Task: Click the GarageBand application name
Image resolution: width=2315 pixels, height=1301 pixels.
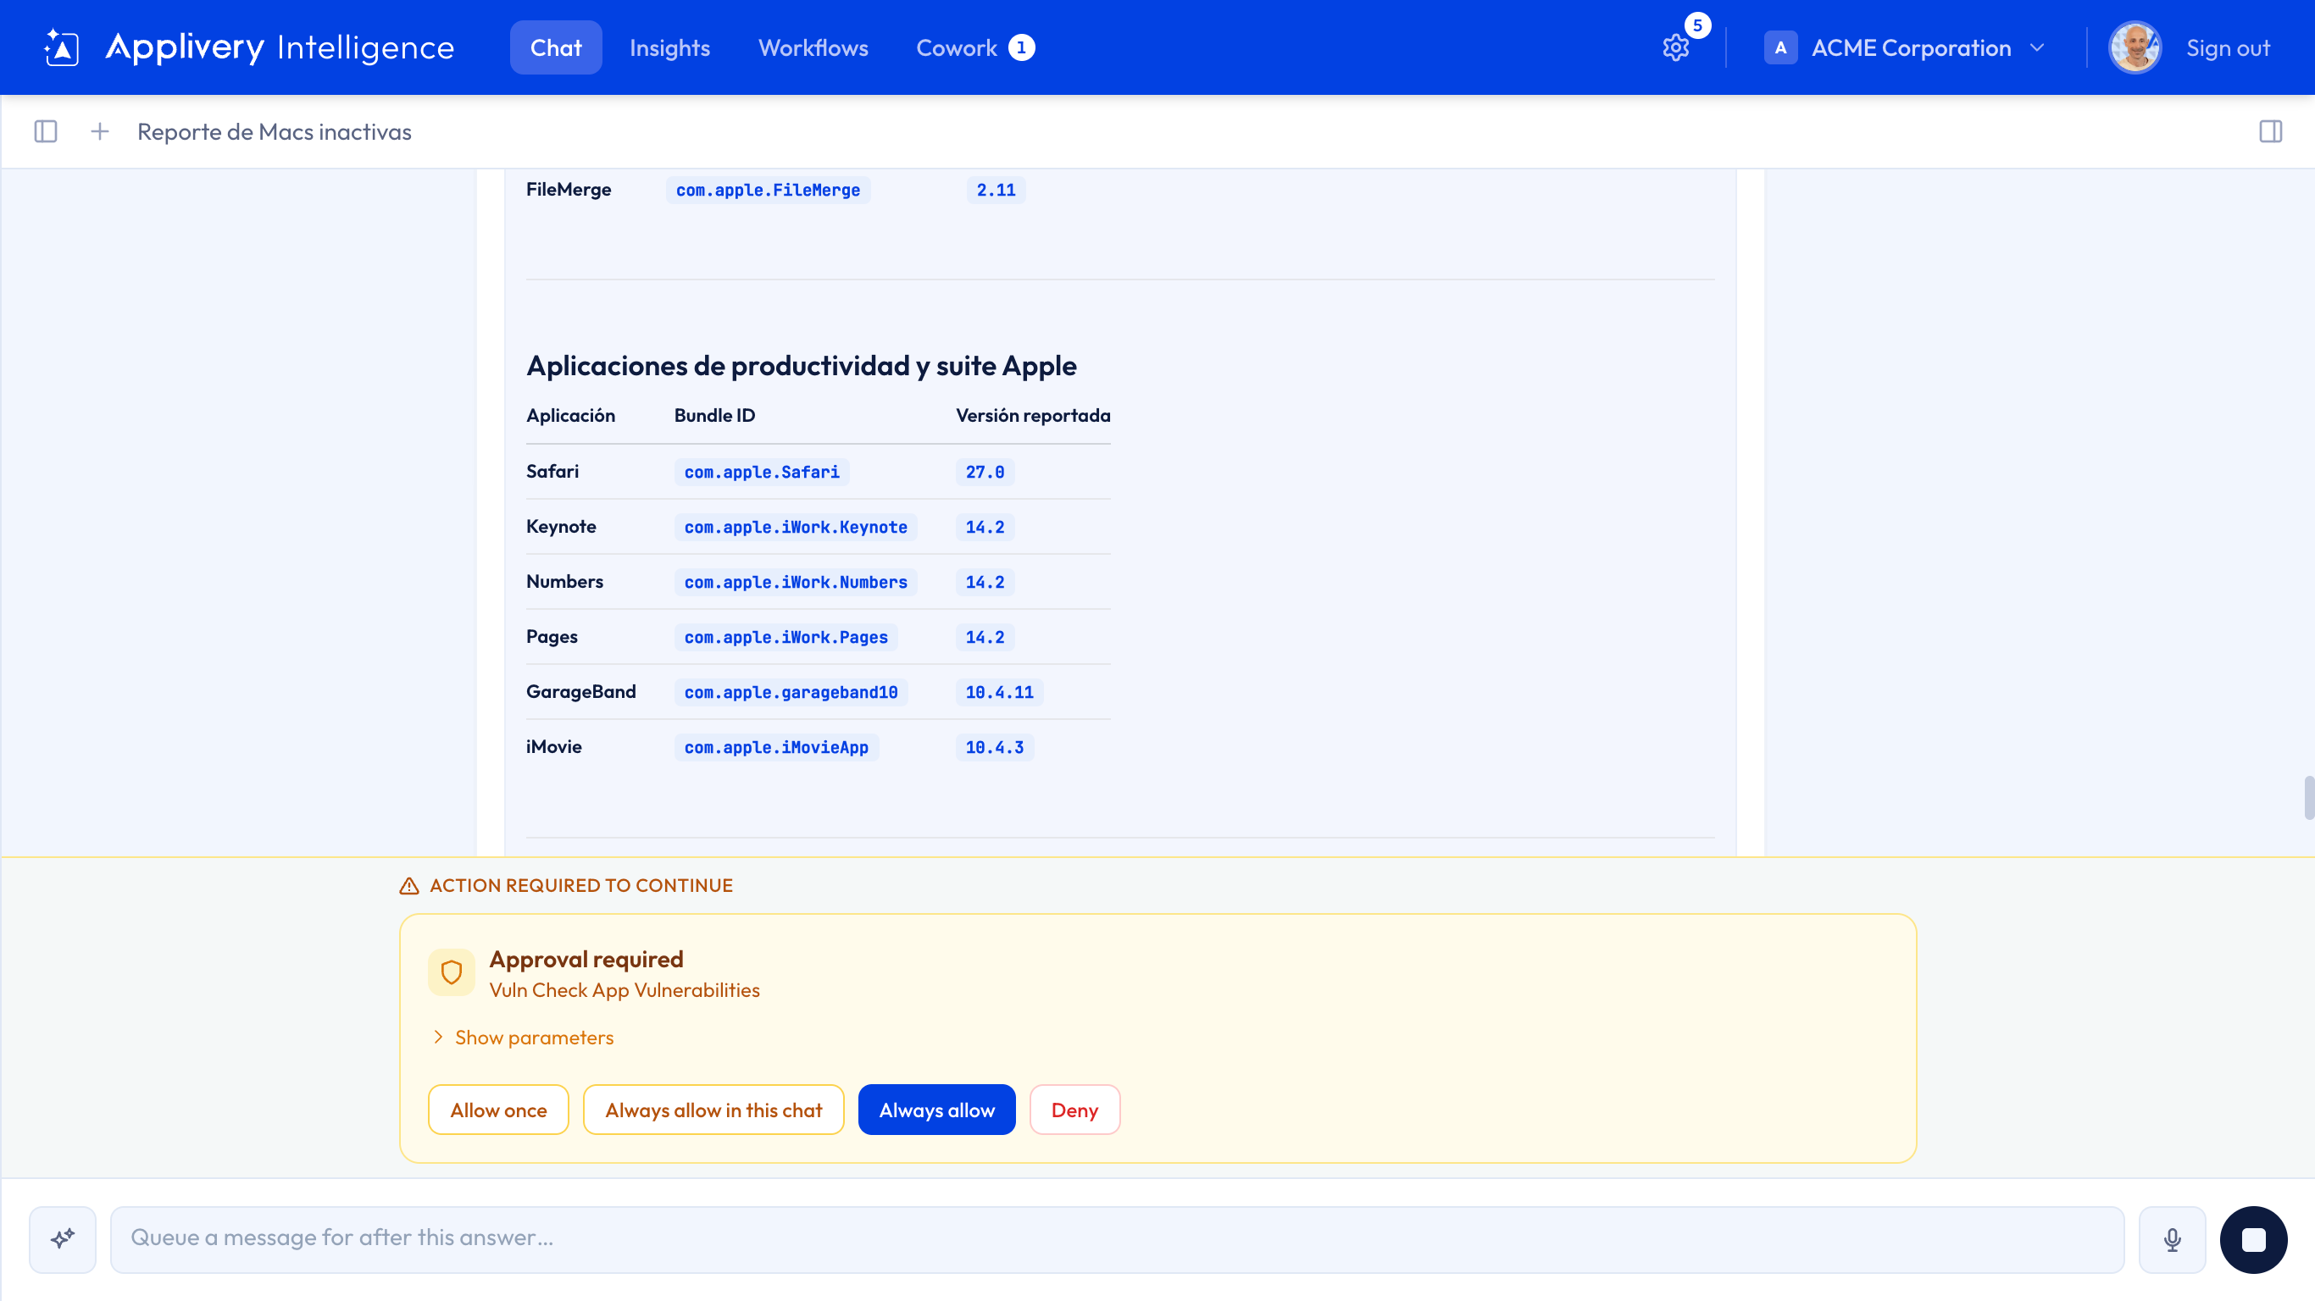Action: 580,692
